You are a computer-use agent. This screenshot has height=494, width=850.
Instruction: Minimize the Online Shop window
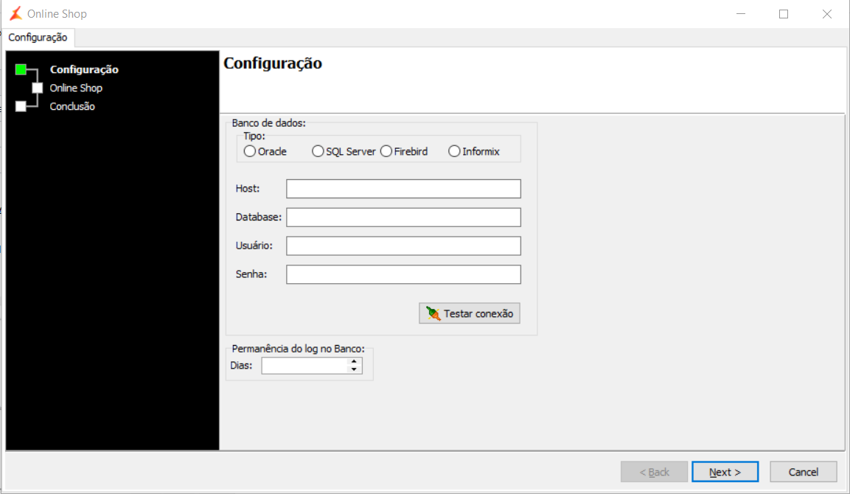pos(741,13)
